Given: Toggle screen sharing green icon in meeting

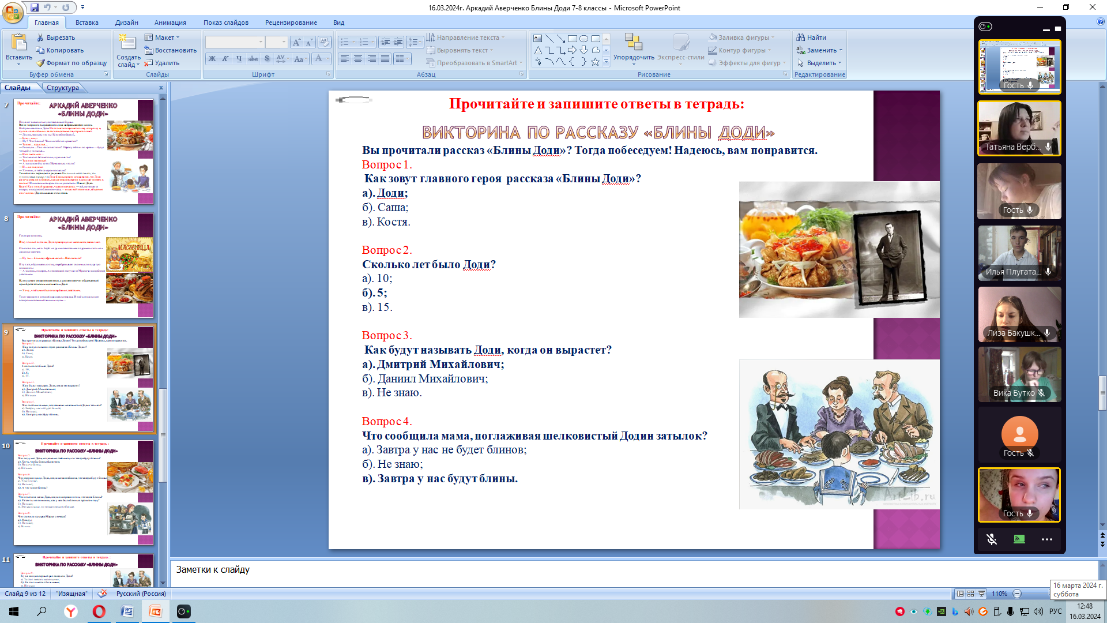Looking at the screenshot, I should [1019, 539].
